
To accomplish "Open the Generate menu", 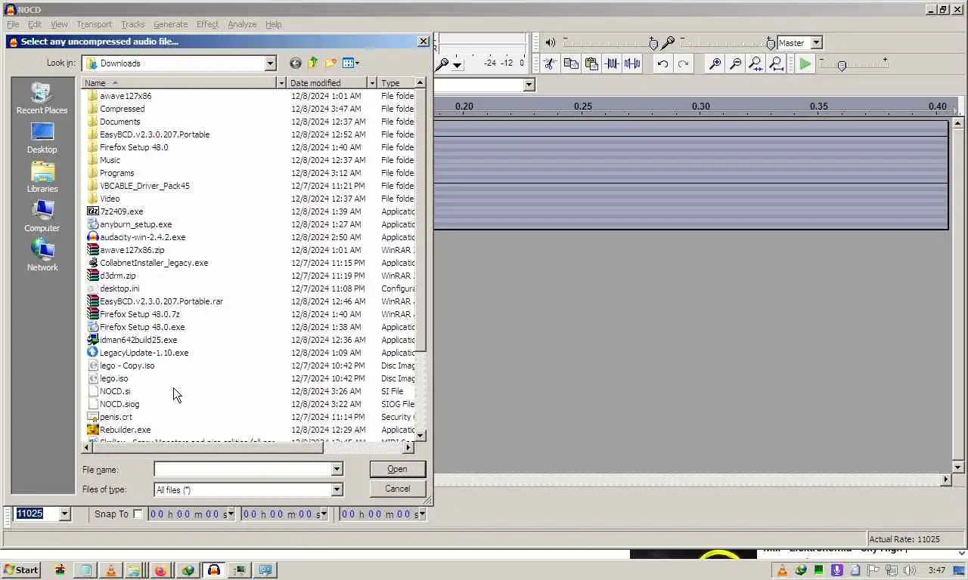I will tap(170, 24).
